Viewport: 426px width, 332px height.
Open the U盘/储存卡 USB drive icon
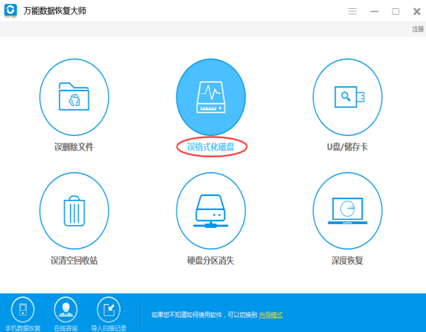click(x=347, y=97)
